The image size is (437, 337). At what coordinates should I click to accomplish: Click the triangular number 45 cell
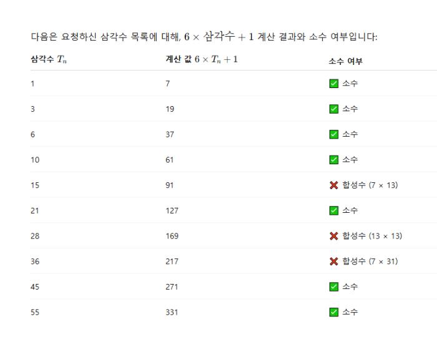coord(35,286)
